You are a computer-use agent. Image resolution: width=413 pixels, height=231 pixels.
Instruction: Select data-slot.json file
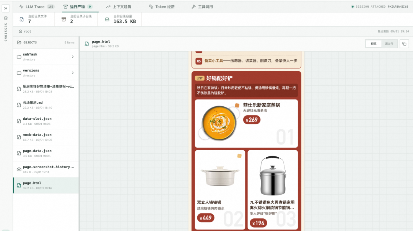pyautogui.click(x=46, y=121)
